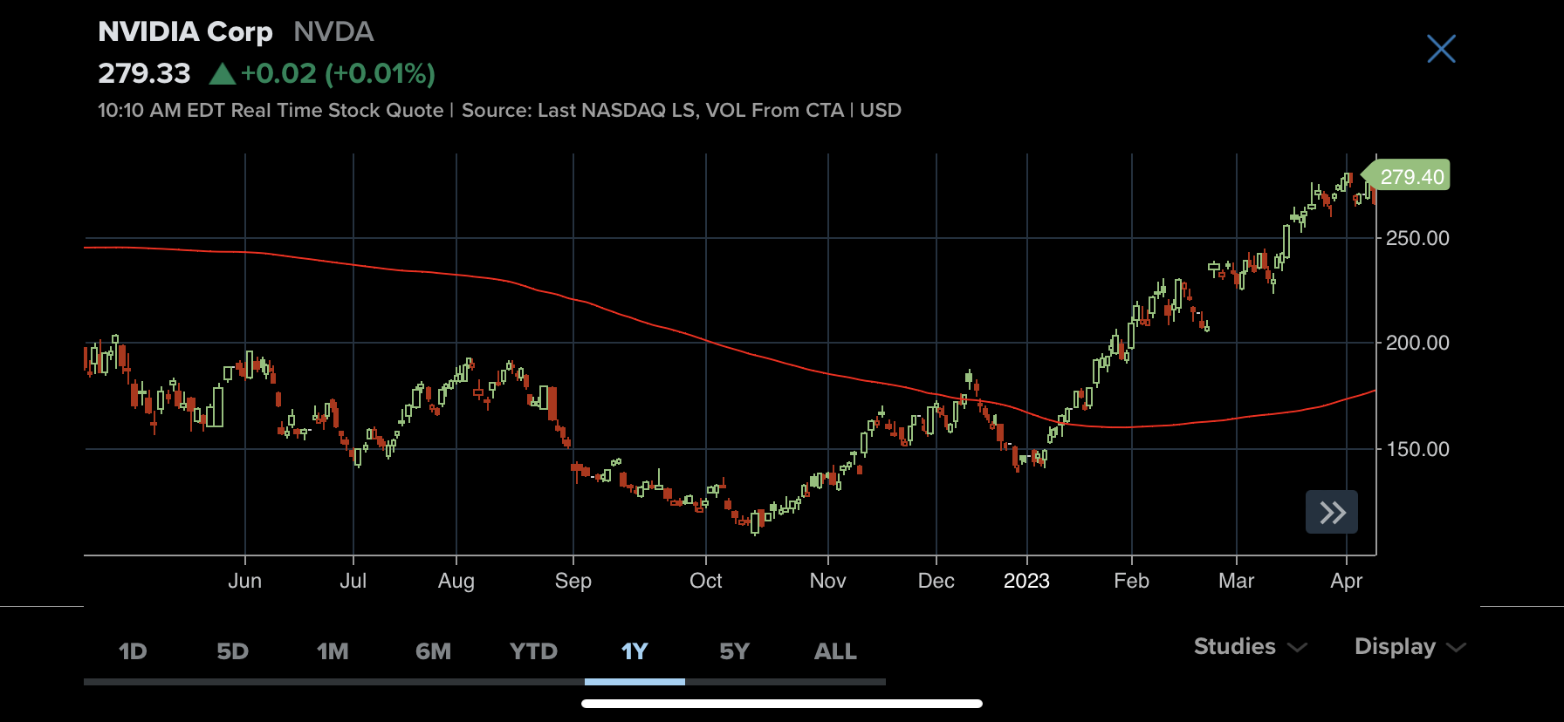Show the 5Y chart range
Image resolution: width=1564 pixels, height=722 pixels.
pyautogui.click(x=734, y=651)
